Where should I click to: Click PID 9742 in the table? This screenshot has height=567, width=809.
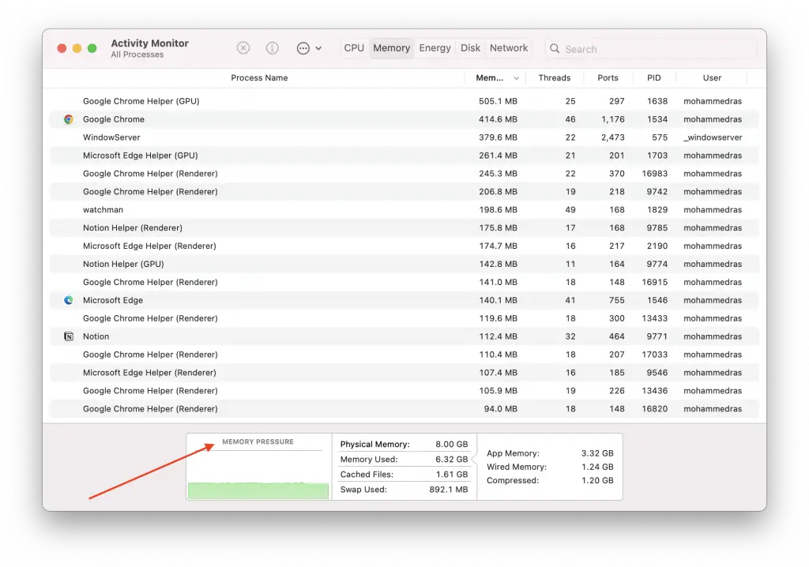657,191
